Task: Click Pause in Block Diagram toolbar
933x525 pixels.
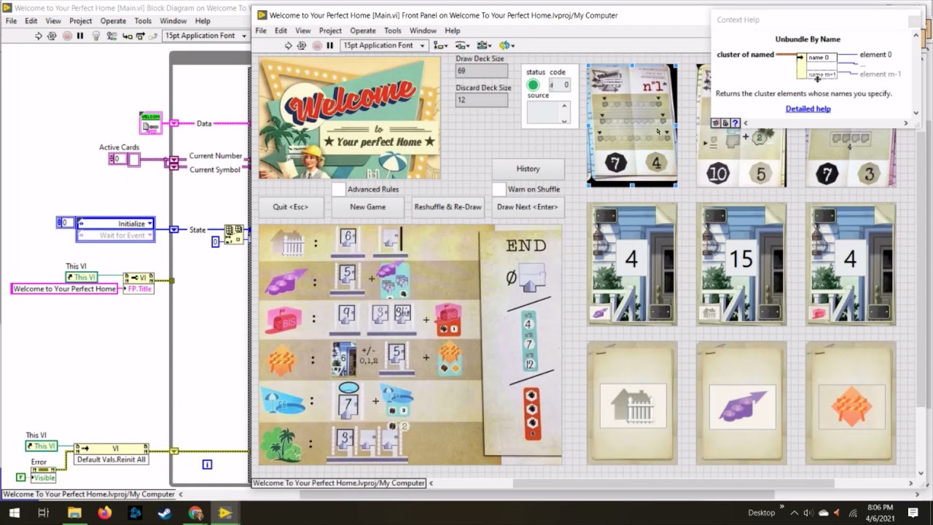Action: pyautogui.click(x=80, y=36)
